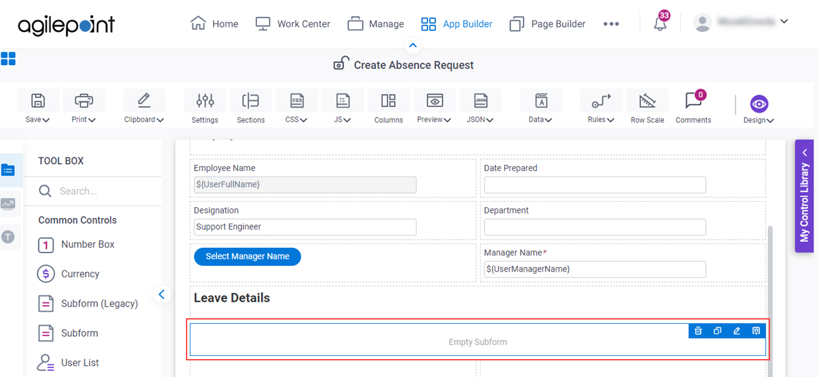Expand the Clipboard dropdown arrow
Screen dimensions: 818x377
click(x=160, y=120)
